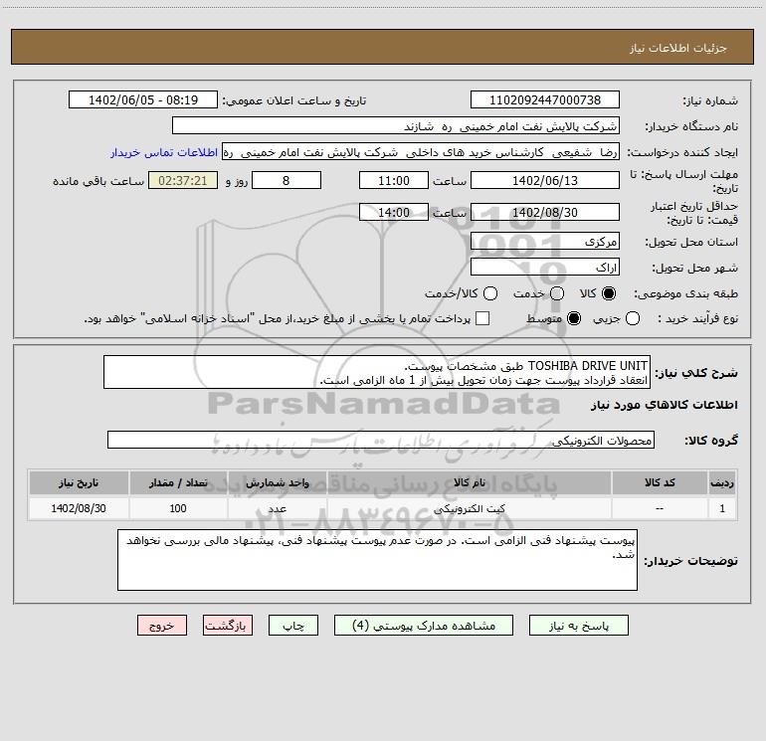
Task: Click the پاسخ به نیاز button
Action: [578, 626]
